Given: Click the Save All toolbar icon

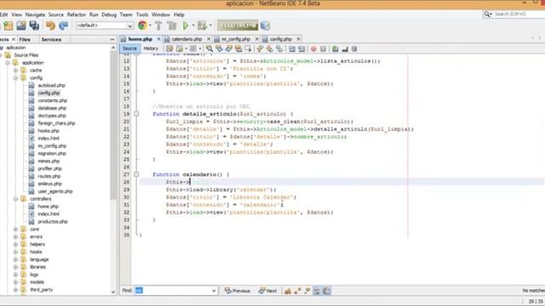Looking at the screenshot, I should tap(34, 25).
